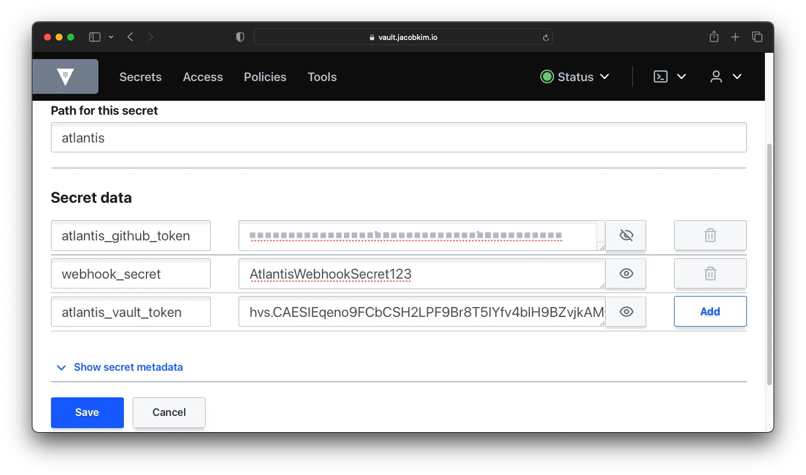This screenshot has width=806, height=475.
Task: Delete the atlantis_github_token row with trash icon
Action: pyautogui.click(x=710, y=235)
